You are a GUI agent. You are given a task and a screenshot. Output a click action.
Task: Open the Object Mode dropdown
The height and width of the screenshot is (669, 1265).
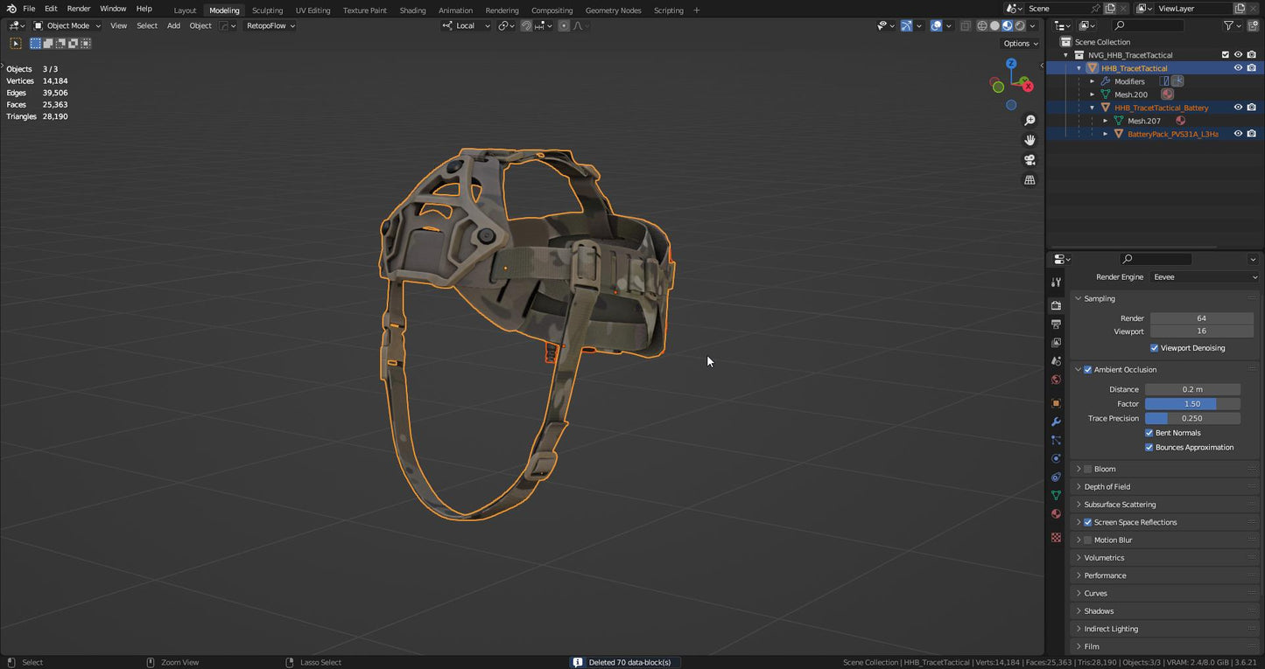coord(67,25)
